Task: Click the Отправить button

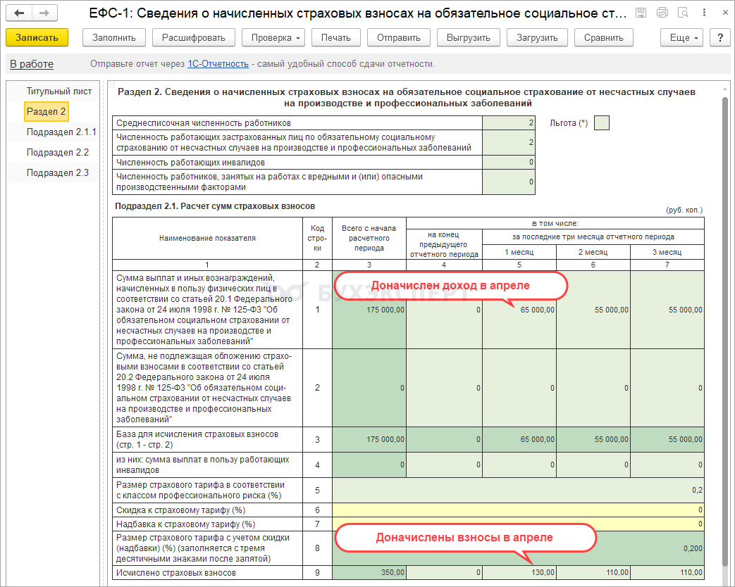Action: tap(398, 38)
